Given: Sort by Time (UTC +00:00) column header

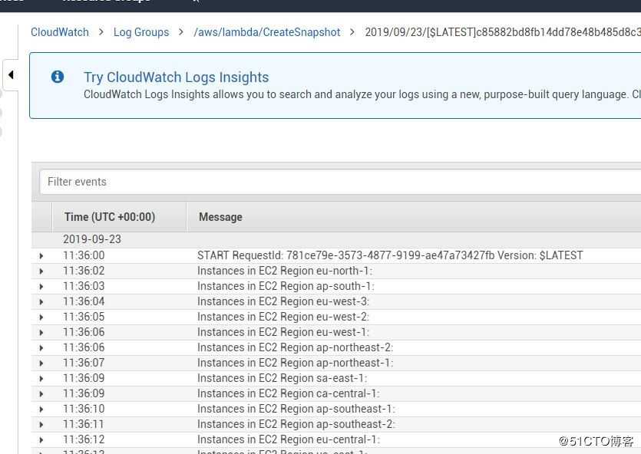Looking at the screenshot, I should 110,217.
